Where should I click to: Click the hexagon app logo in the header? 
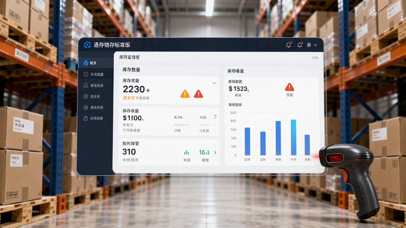(x=87, y=45)
